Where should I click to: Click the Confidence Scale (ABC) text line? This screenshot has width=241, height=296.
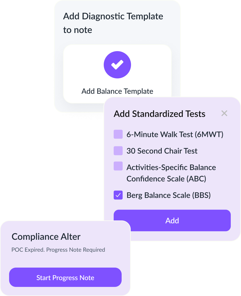(166, 179)
